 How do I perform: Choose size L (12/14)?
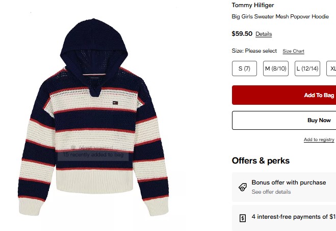tap(307, 68)
